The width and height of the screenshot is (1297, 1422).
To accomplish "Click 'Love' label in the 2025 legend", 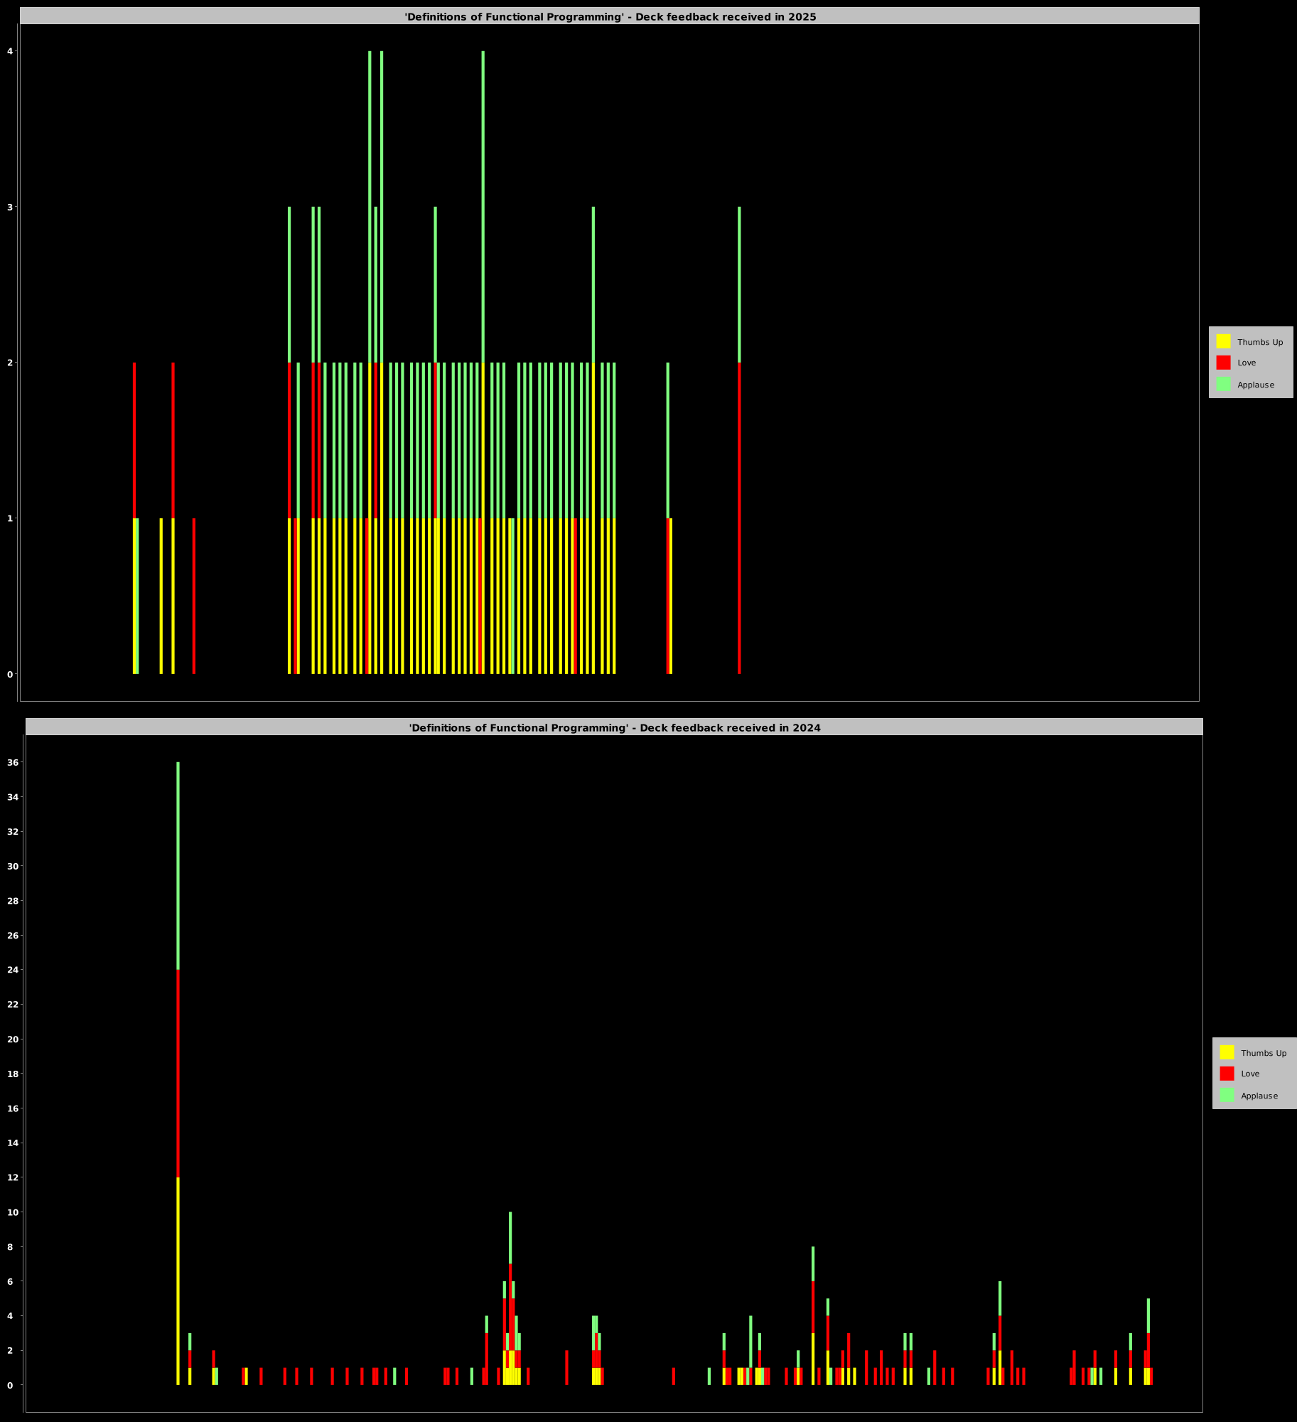I will [1247, 363].
